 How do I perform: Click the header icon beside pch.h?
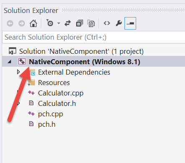31,124
